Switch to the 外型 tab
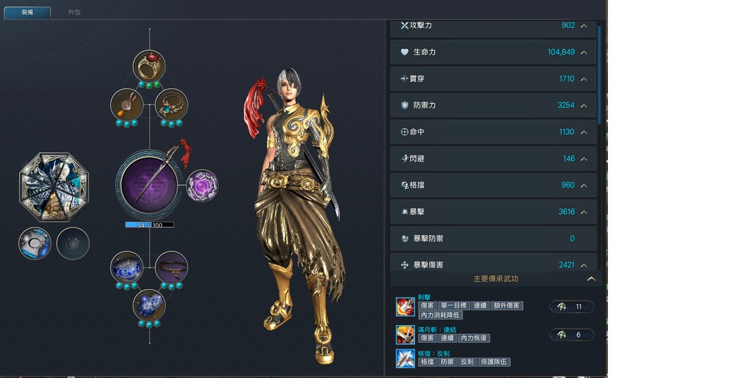The width and height of the screenshot is (737, 378). pos(74,12)
